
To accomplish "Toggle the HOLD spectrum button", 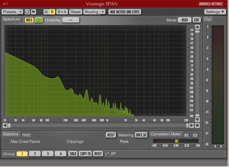I will tap(29, 20).
